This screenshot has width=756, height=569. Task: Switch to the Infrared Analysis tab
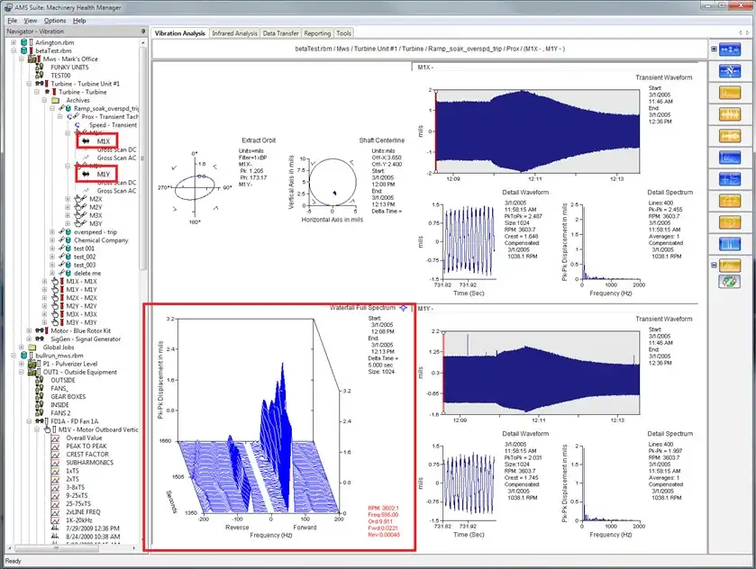pos(235,33)
